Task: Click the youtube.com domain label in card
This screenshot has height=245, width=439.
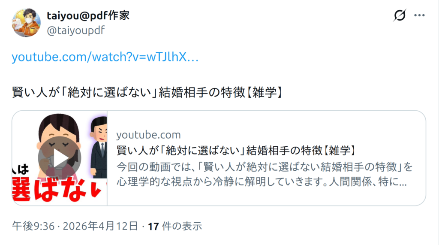Action: pos(148,135)
